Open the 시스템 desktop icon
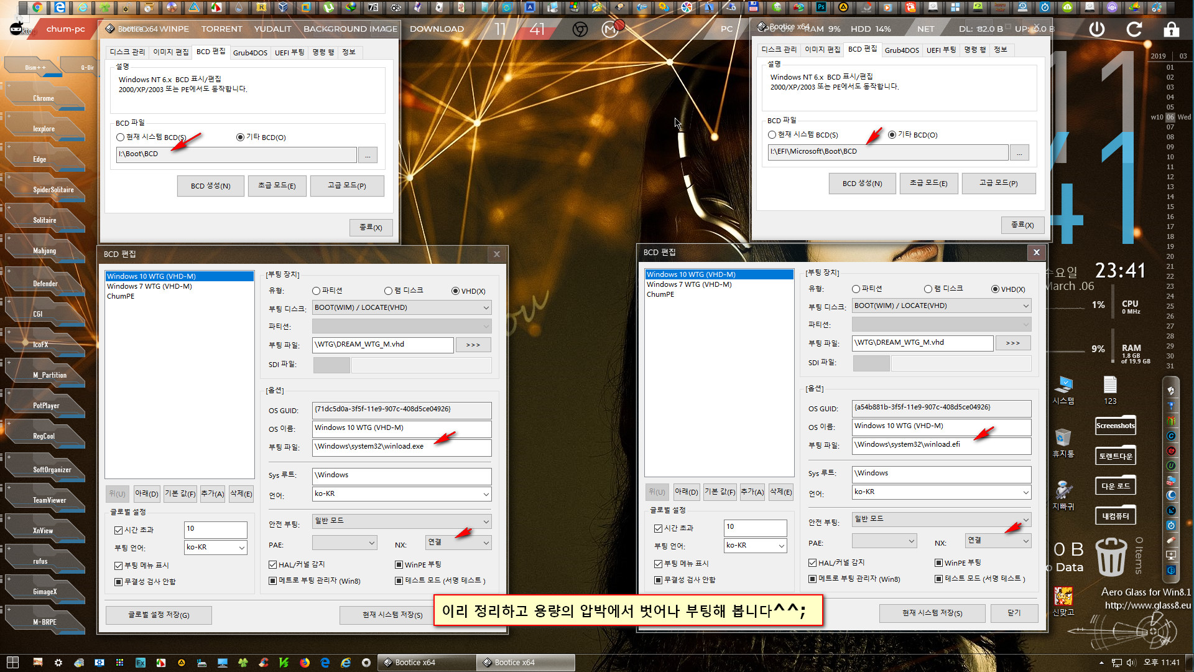1194x672 pixels. point(1063,390)
